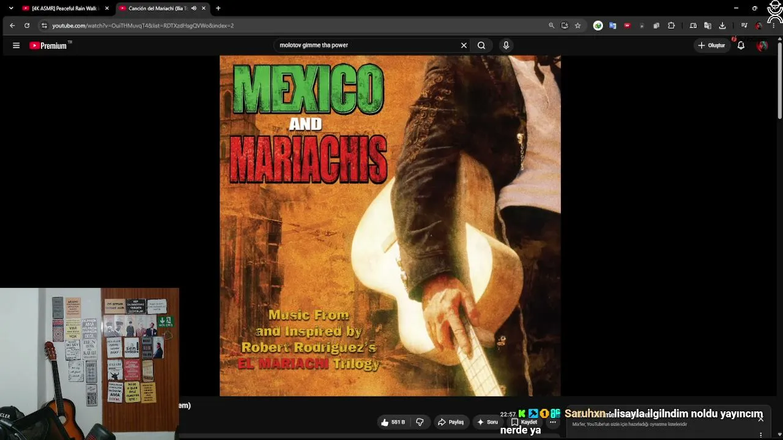Screen dimensions: 783x440
Task: Open red fast-forward extension
Action: point(627,26)
